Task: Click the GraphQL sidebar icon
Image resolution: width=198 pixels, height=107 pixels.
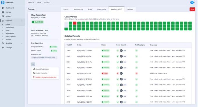Action: (x=3, y=43)
